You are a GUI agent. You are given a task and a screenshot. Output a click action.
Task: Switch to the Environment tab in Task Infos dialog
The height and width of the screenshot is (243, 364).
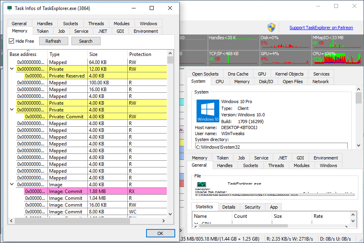(x=146, y=31)
